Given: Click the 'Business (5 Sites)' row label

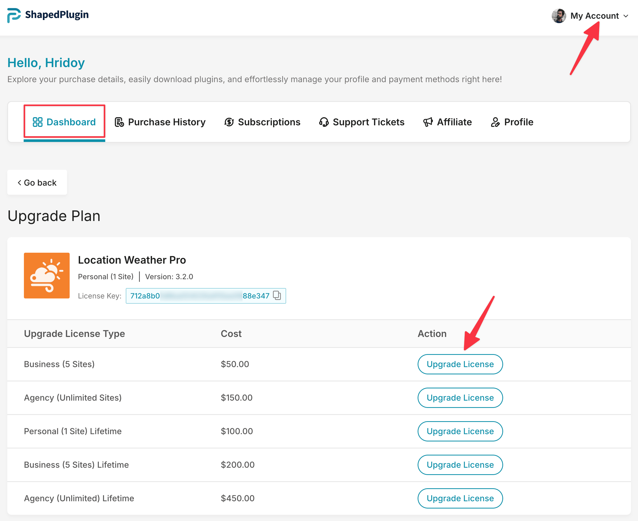Looking at the screenshot, I should pyautogui.click(x=60, y=364).
